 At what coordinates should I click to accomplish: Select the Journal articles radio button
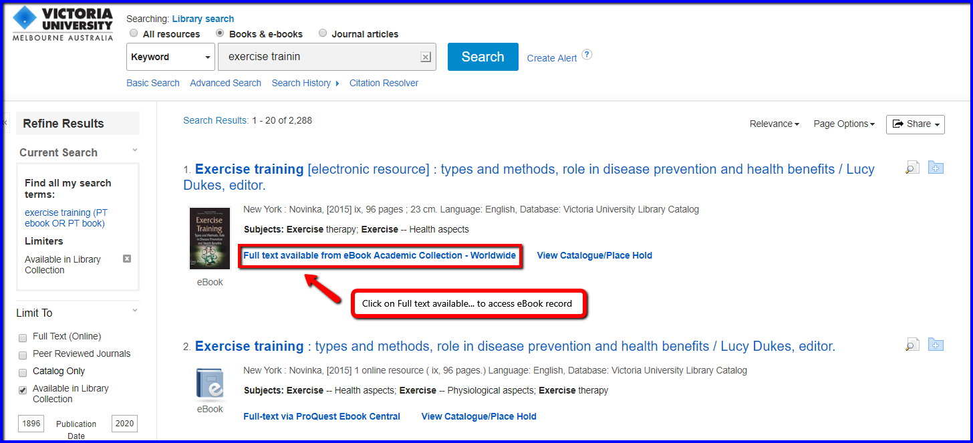click(x=323, y=33)
